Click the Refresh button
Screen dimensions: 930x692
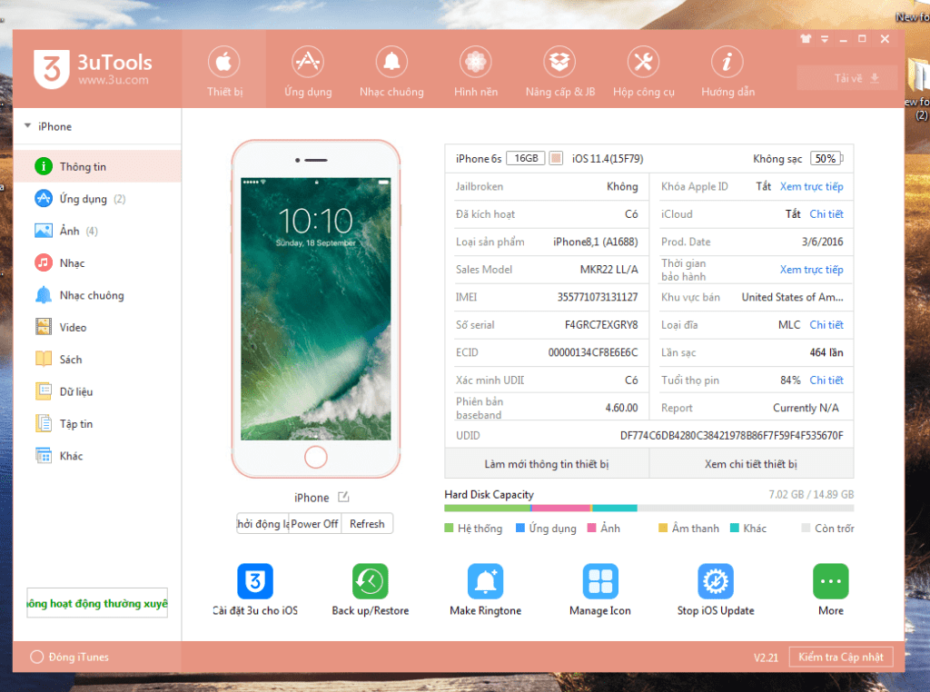[367, 524]
